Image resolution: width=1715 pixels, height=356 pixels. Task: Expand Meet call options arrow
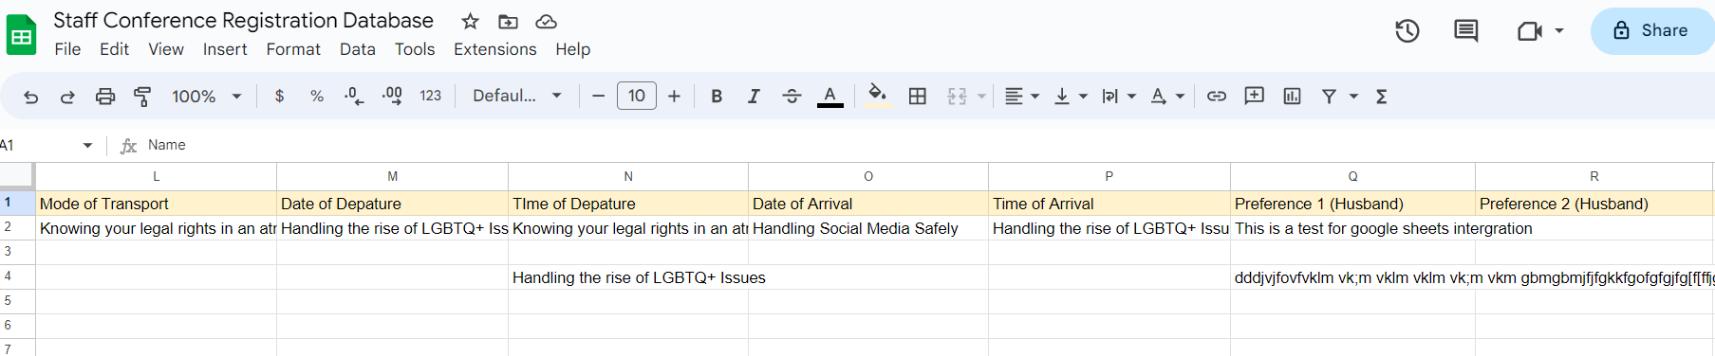coord(1559,31)
